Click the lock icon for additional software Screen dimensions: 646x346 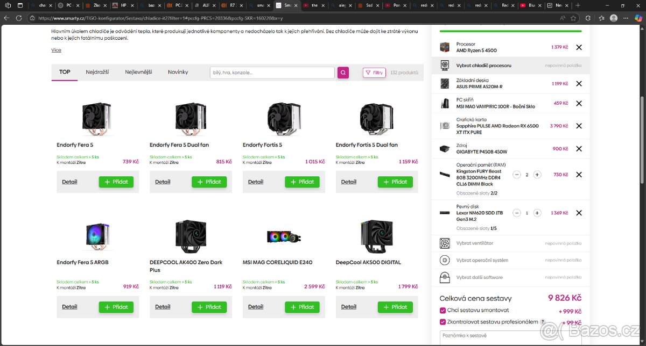[445, 278]
